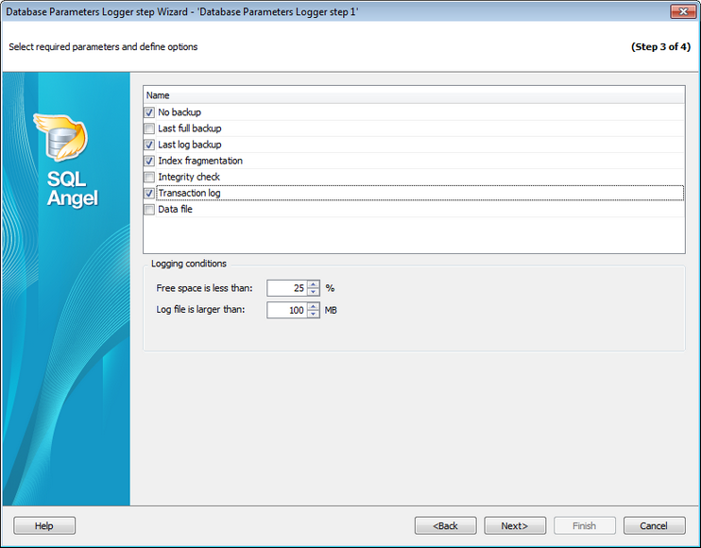Image resolution: width=701 pixels, height=548 pixels.
Task: Toggle the Transaction log checkbox
Action: (x=149, y=193)
